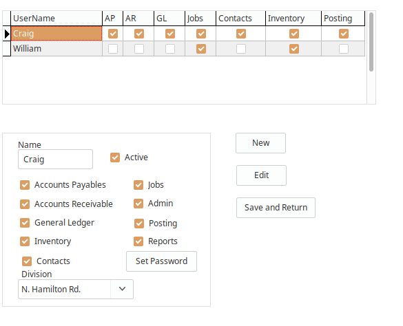Select the Craig cell in the grid

pyautogui.click(x=56, y=34)
